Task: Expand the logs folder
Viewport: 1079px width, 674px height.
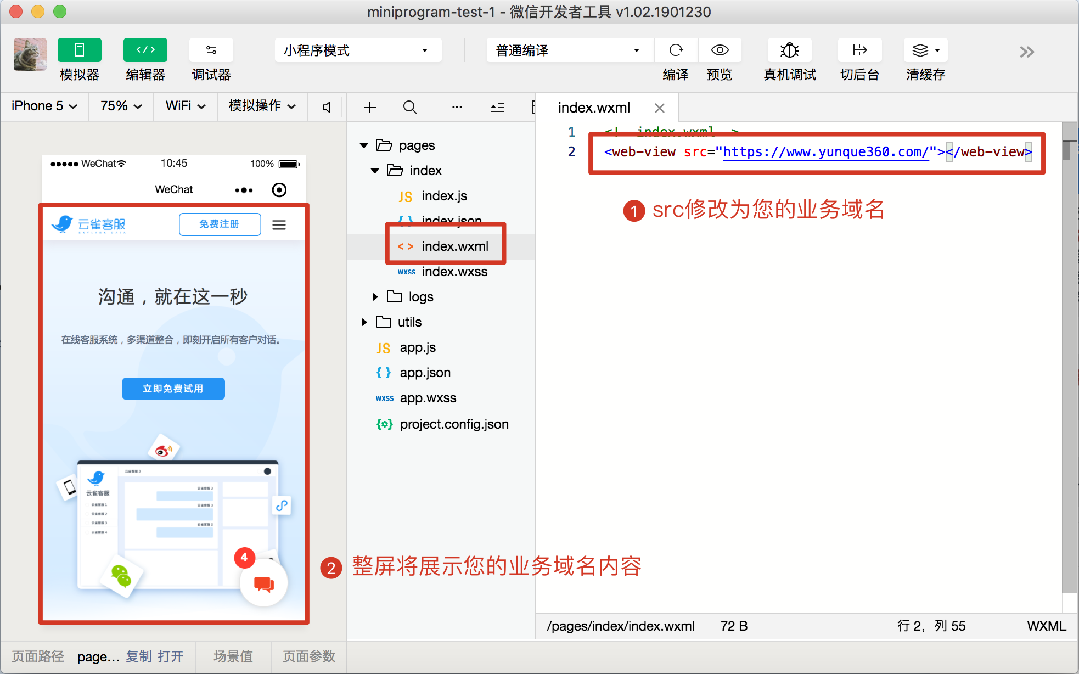Action: pos(375,296)
